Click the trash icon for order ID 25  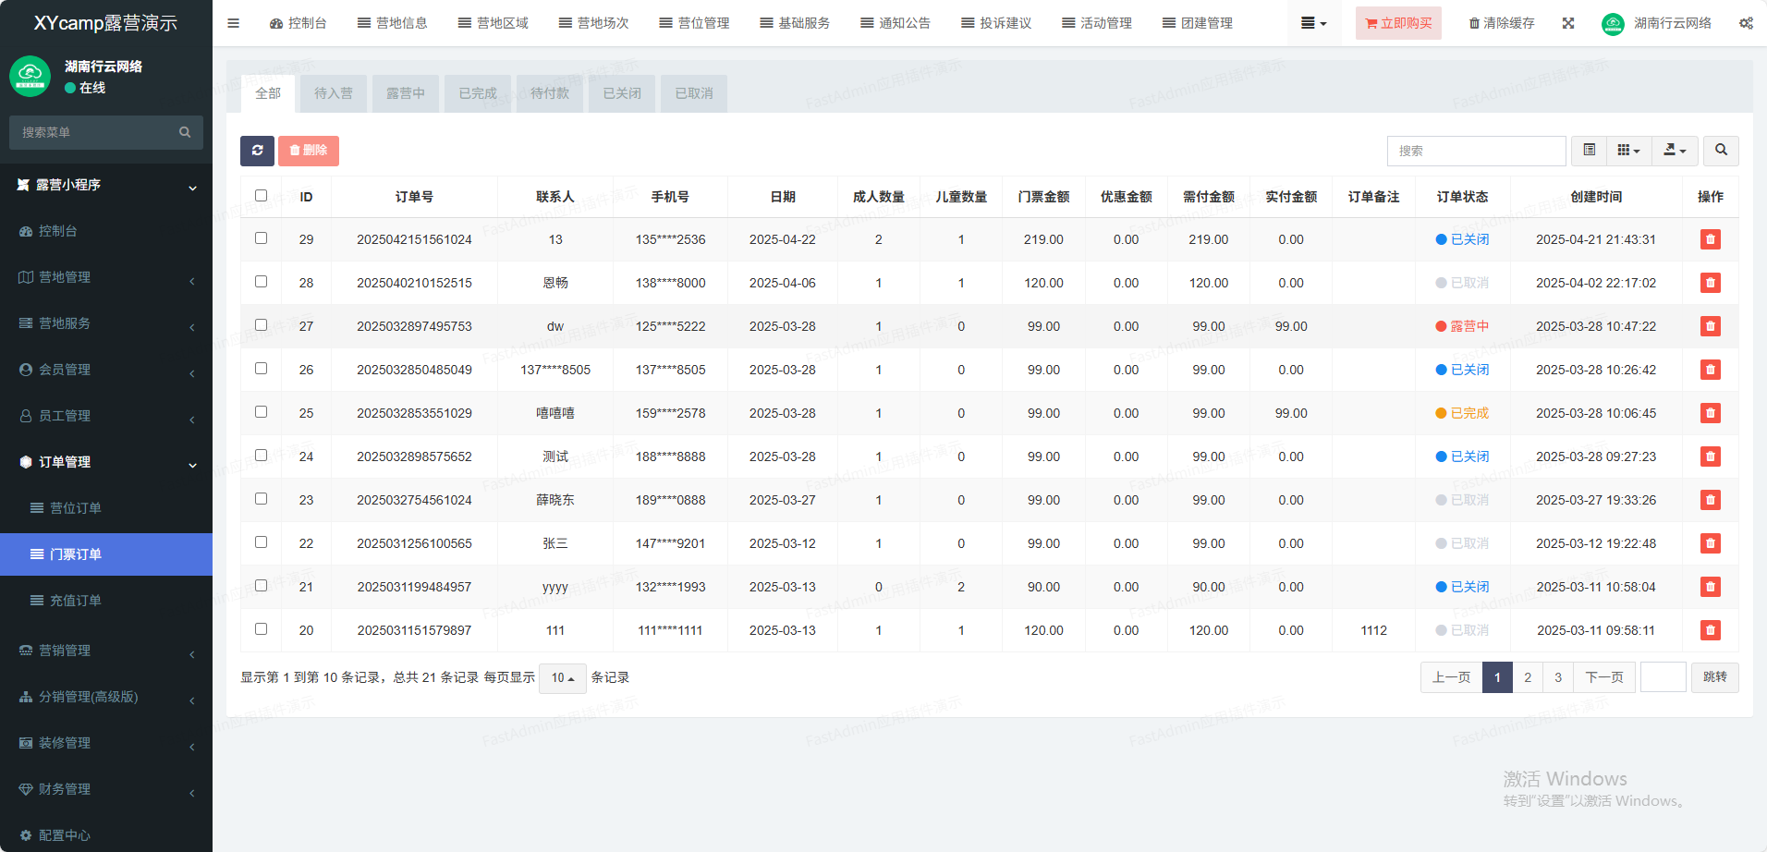pyautogui.click(x=1710, y=413)
